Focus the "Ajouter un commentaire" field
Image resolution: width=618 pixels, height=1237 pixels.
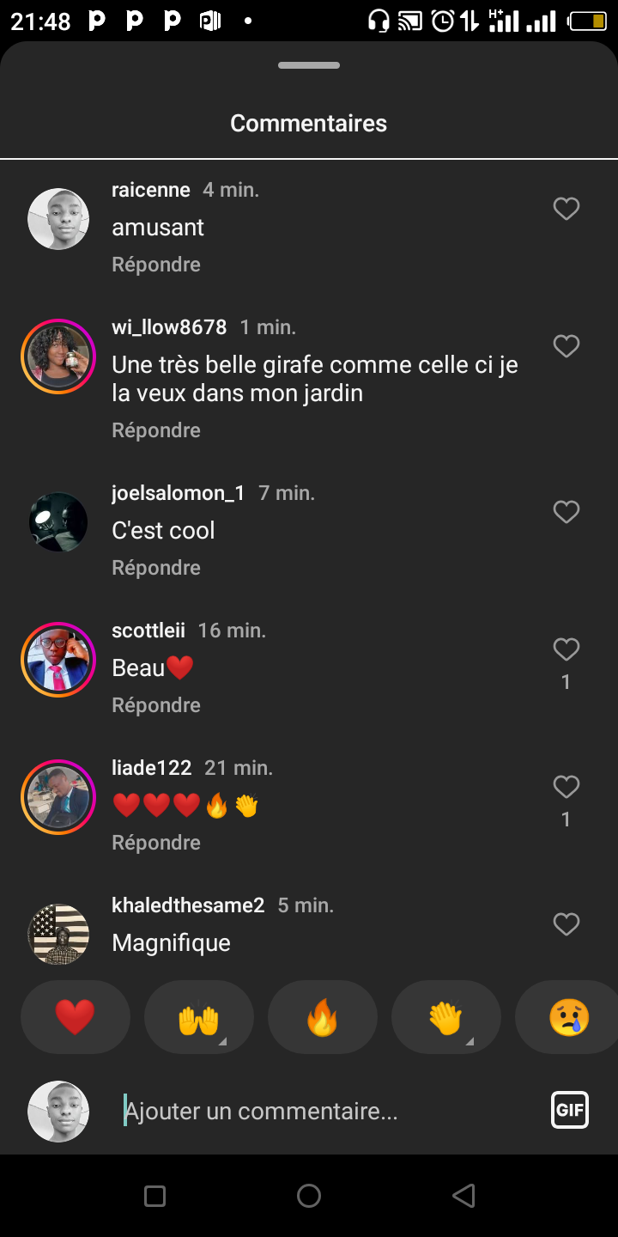326,1112
